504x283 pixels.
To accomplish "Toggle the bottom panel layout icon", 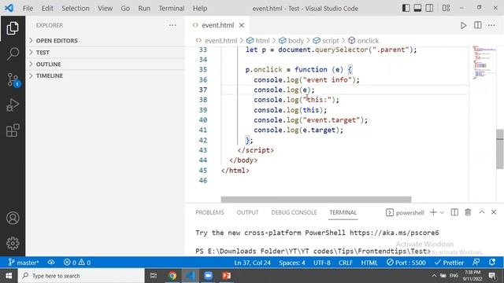I will pos(417,8).
